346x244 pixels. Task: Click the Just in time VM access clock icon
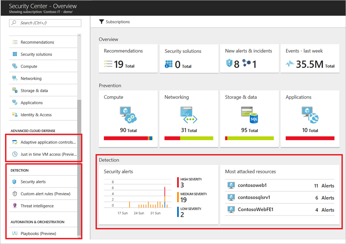coord(15,154)
